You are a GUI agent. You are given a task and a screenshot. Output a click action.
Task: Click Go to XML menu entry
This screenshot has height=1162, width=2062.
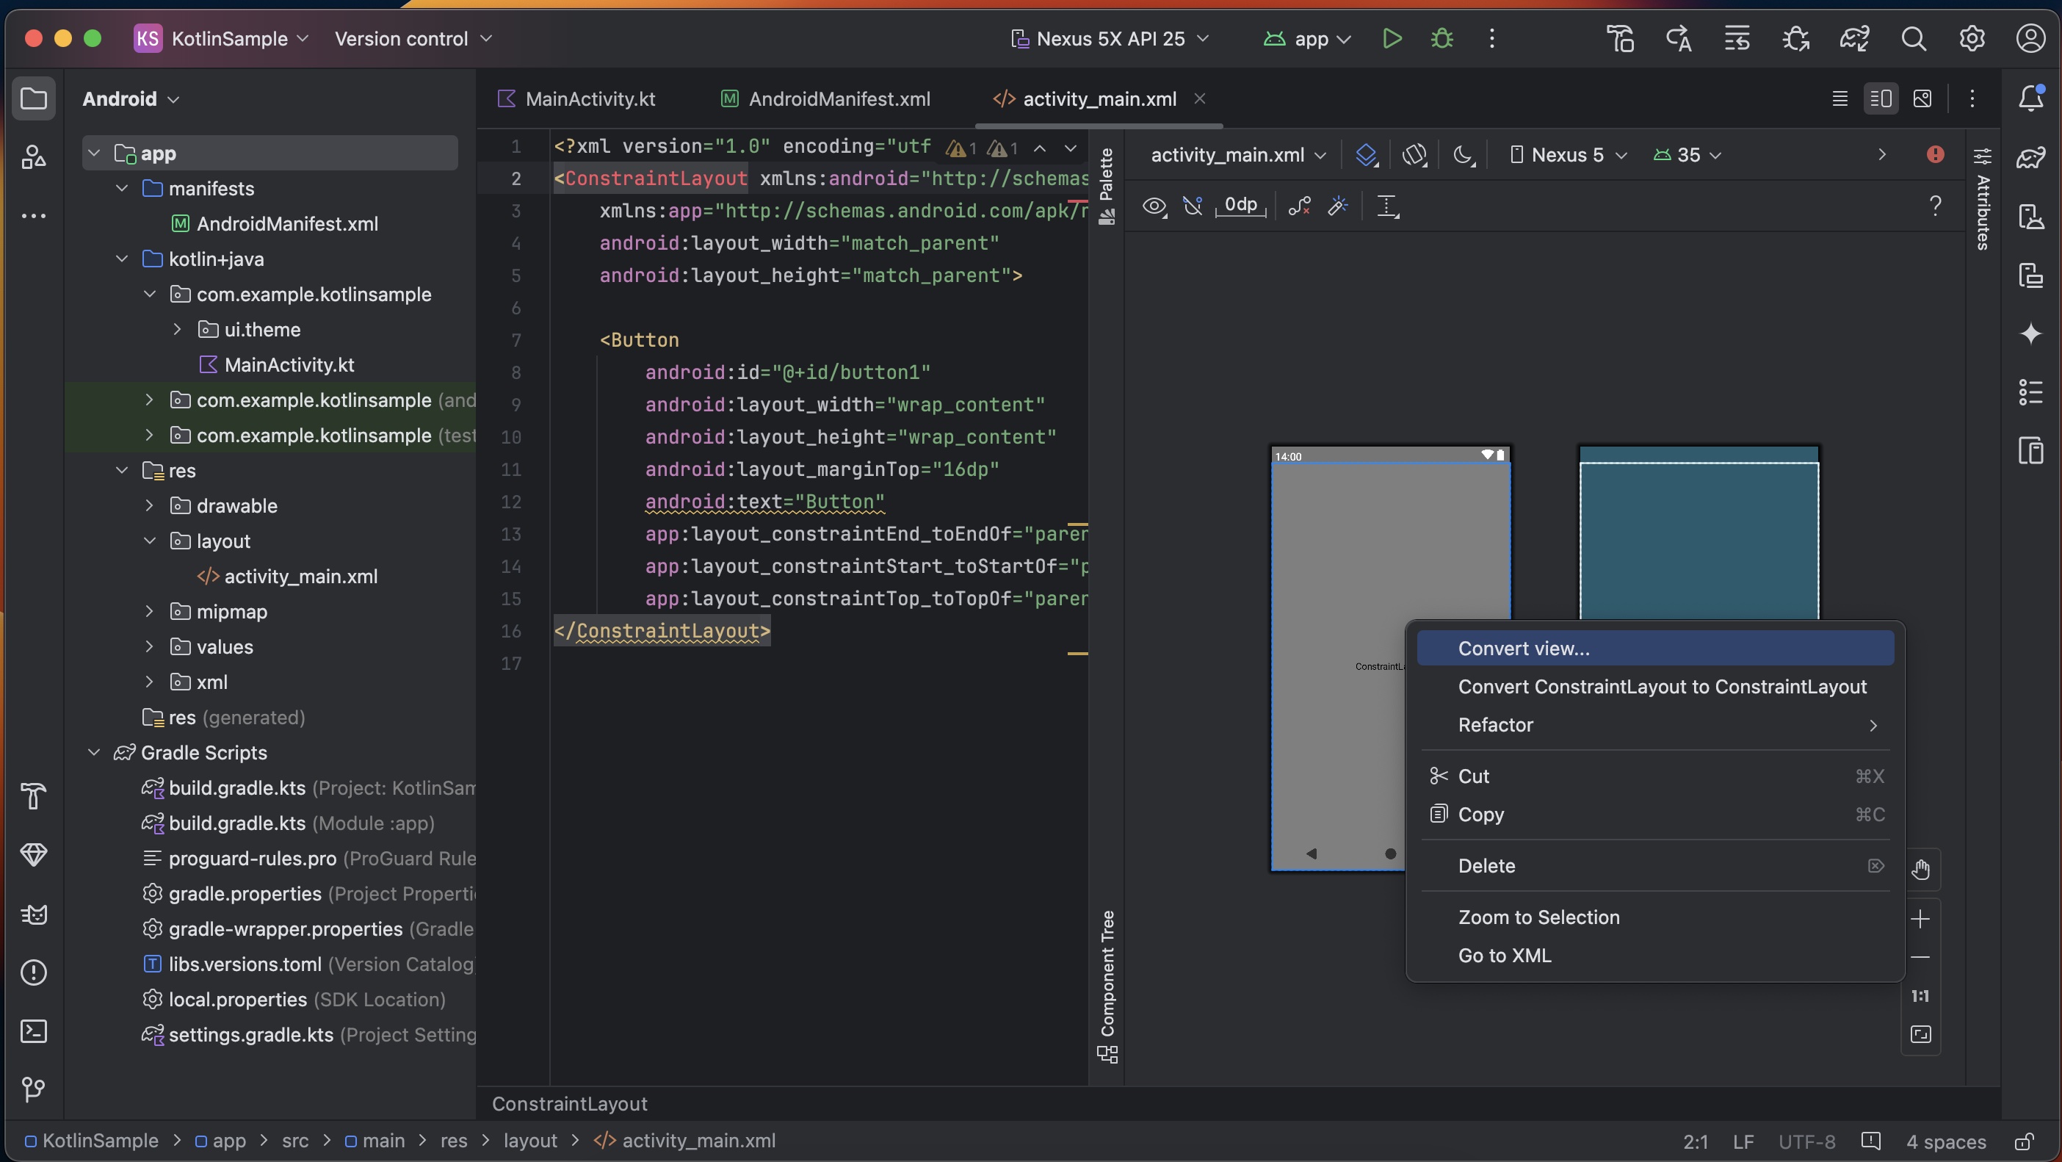click(x=1504, y=955)
